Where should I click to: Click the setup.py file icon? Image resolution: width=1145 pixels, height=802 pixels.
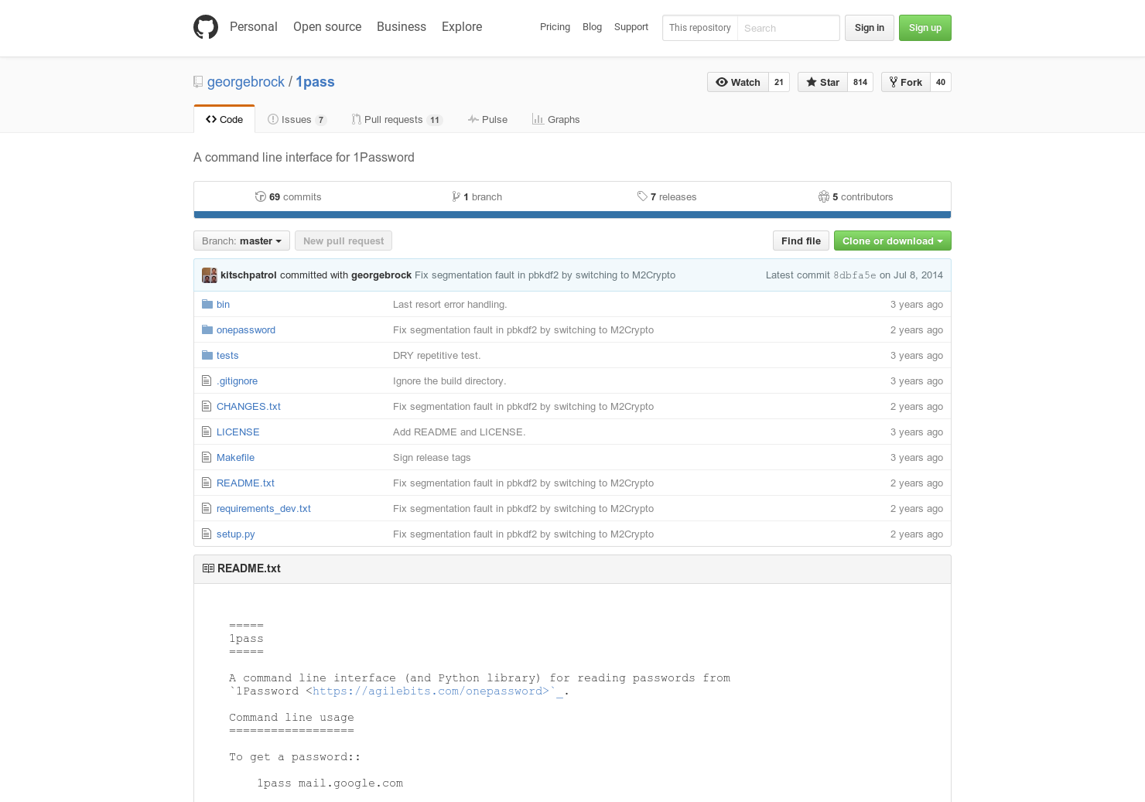click(x=207, y=534)
